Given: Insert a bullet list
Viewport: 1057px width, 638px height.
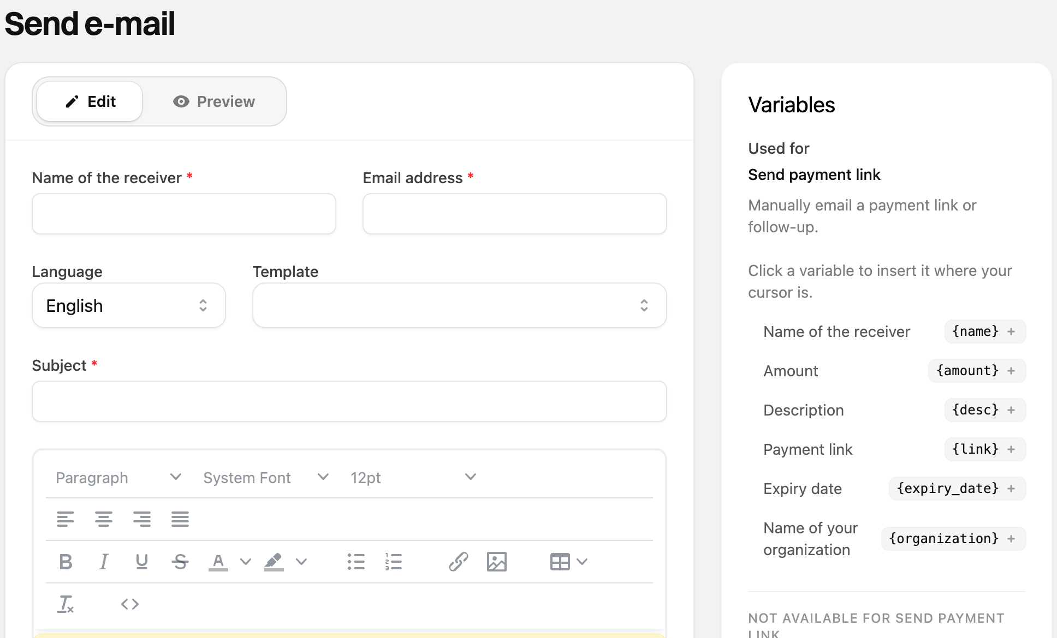Looking at the screenshot, I should [356, 562].
